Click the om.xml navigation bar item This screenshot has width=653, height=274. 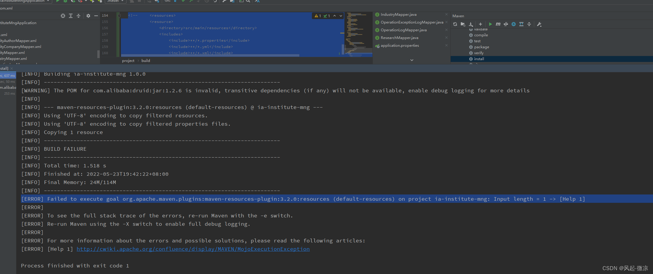coord(6,8)
